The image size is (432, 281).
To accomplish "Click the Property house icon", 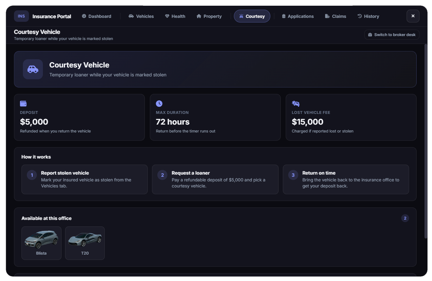I will click(x=199, y=16).
